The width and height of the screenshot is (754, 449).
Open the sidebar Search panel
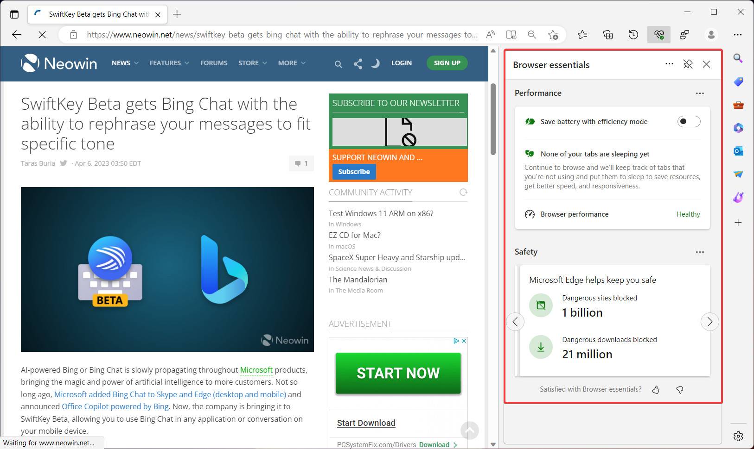pyautogui.click(x=738, y=58)
